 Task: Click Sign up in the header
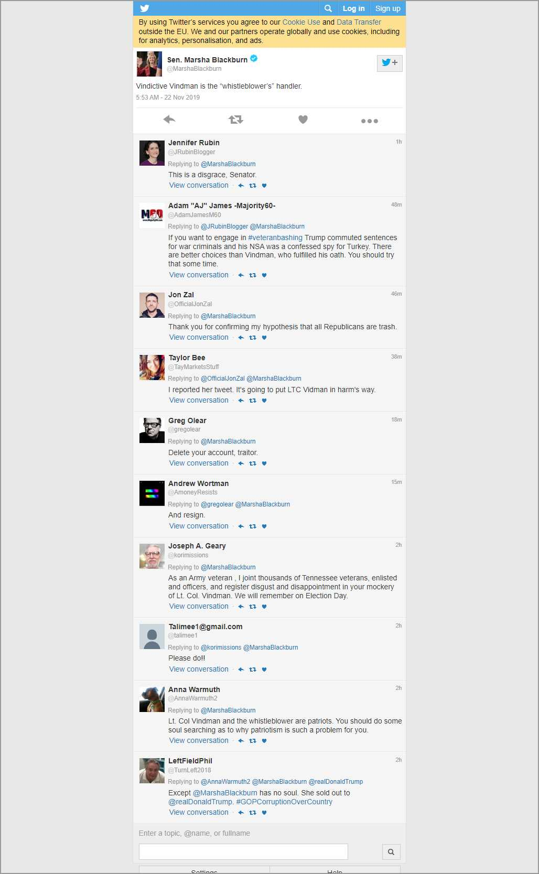pyautogui.click(x=387, y=8)
